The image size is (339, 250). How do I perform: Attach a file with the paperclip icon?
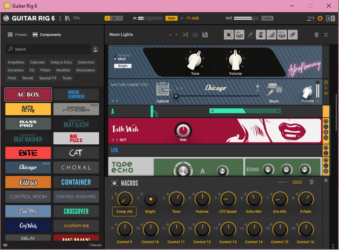coord(292,35)
